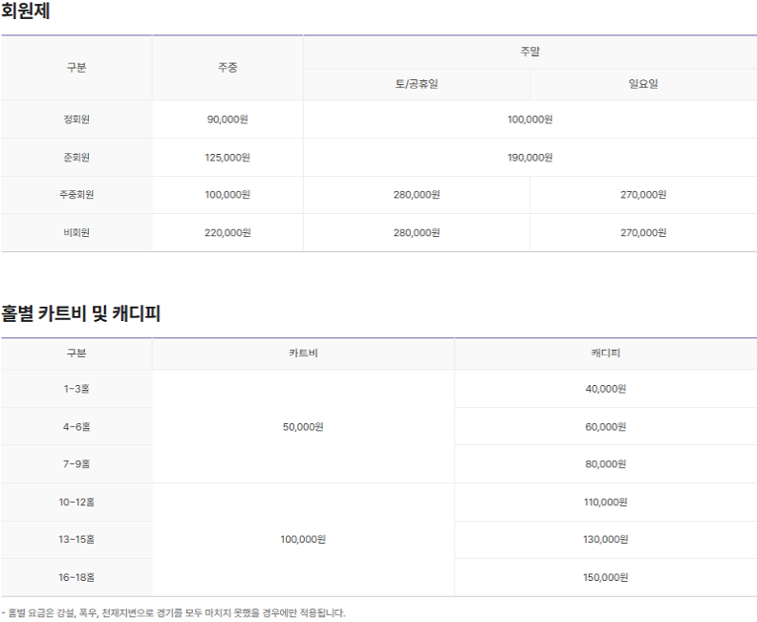This screenshot has height=622, width=757.
Task: Select the 220,000원 non-member weekday fee
Action: pos(227,232)
